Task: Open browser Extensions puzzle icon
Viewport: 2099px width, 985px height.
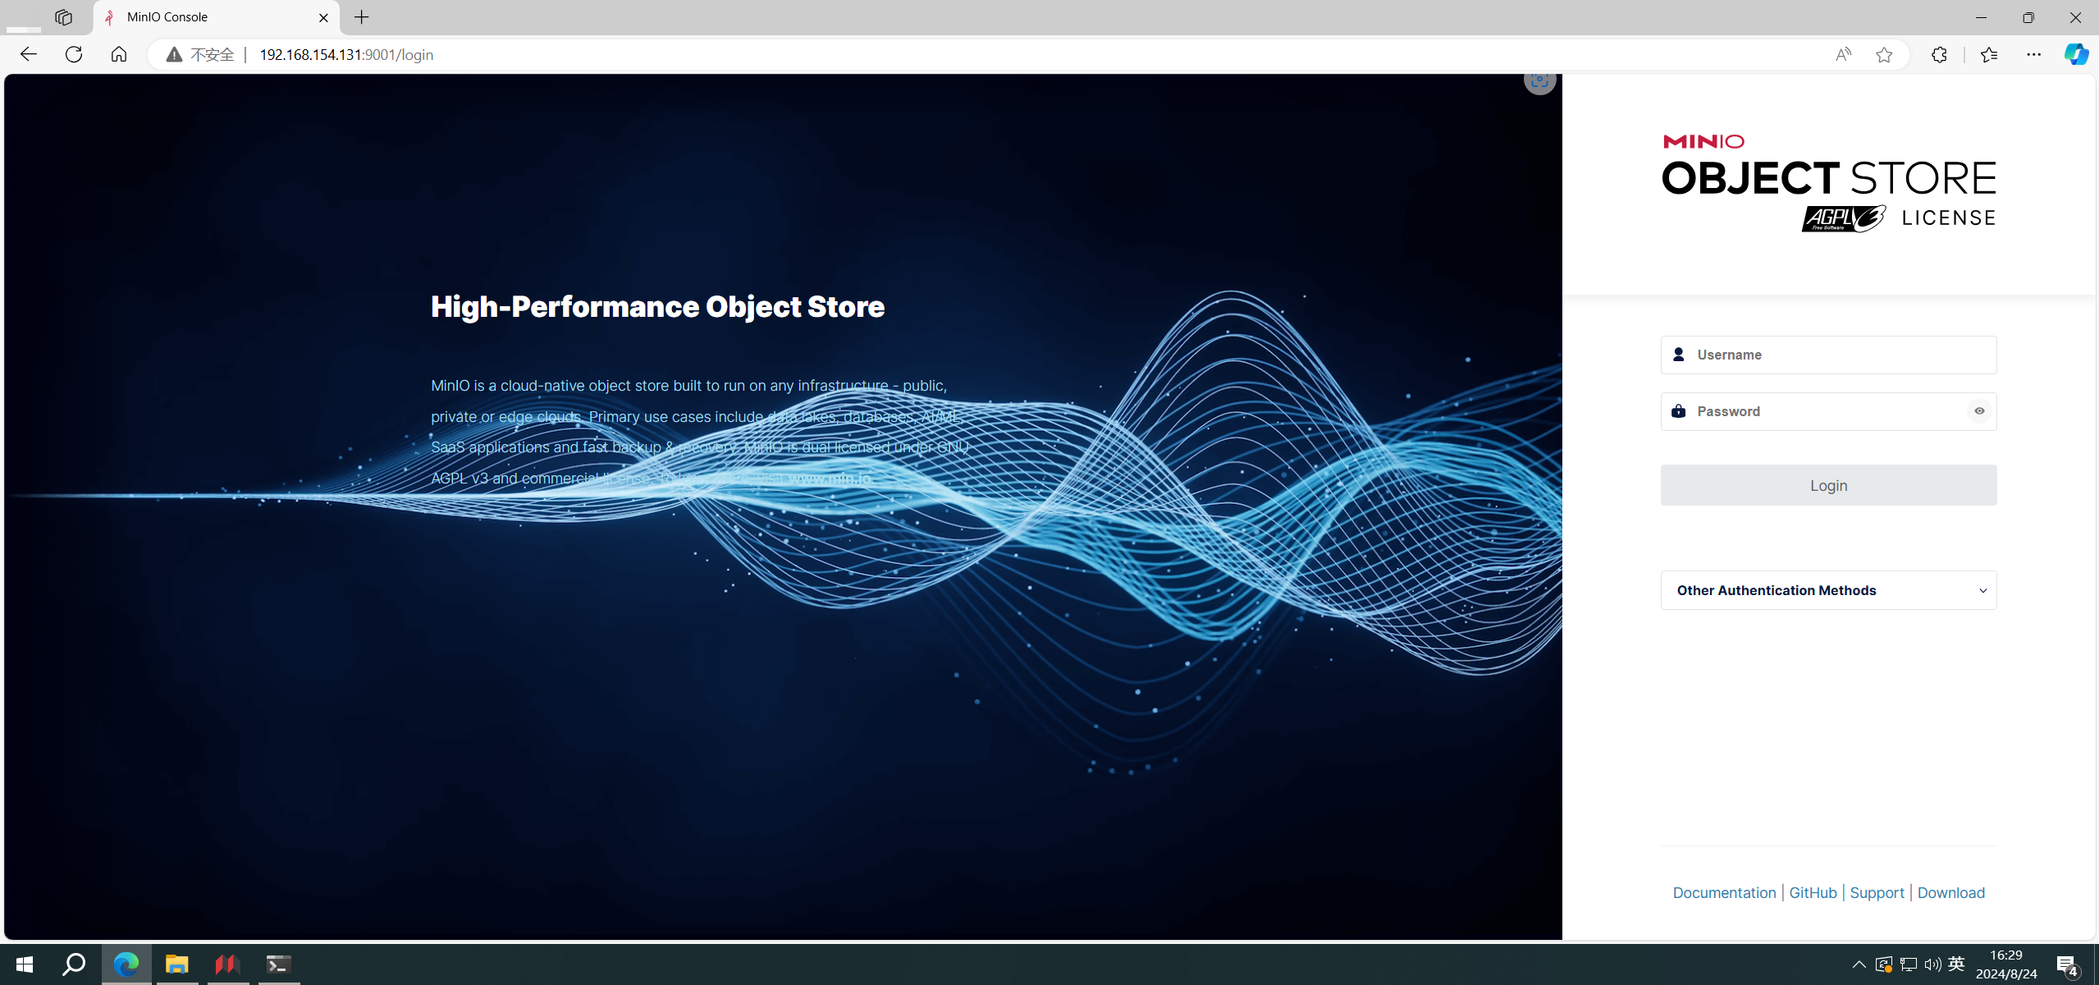Action: [1939, 54]
